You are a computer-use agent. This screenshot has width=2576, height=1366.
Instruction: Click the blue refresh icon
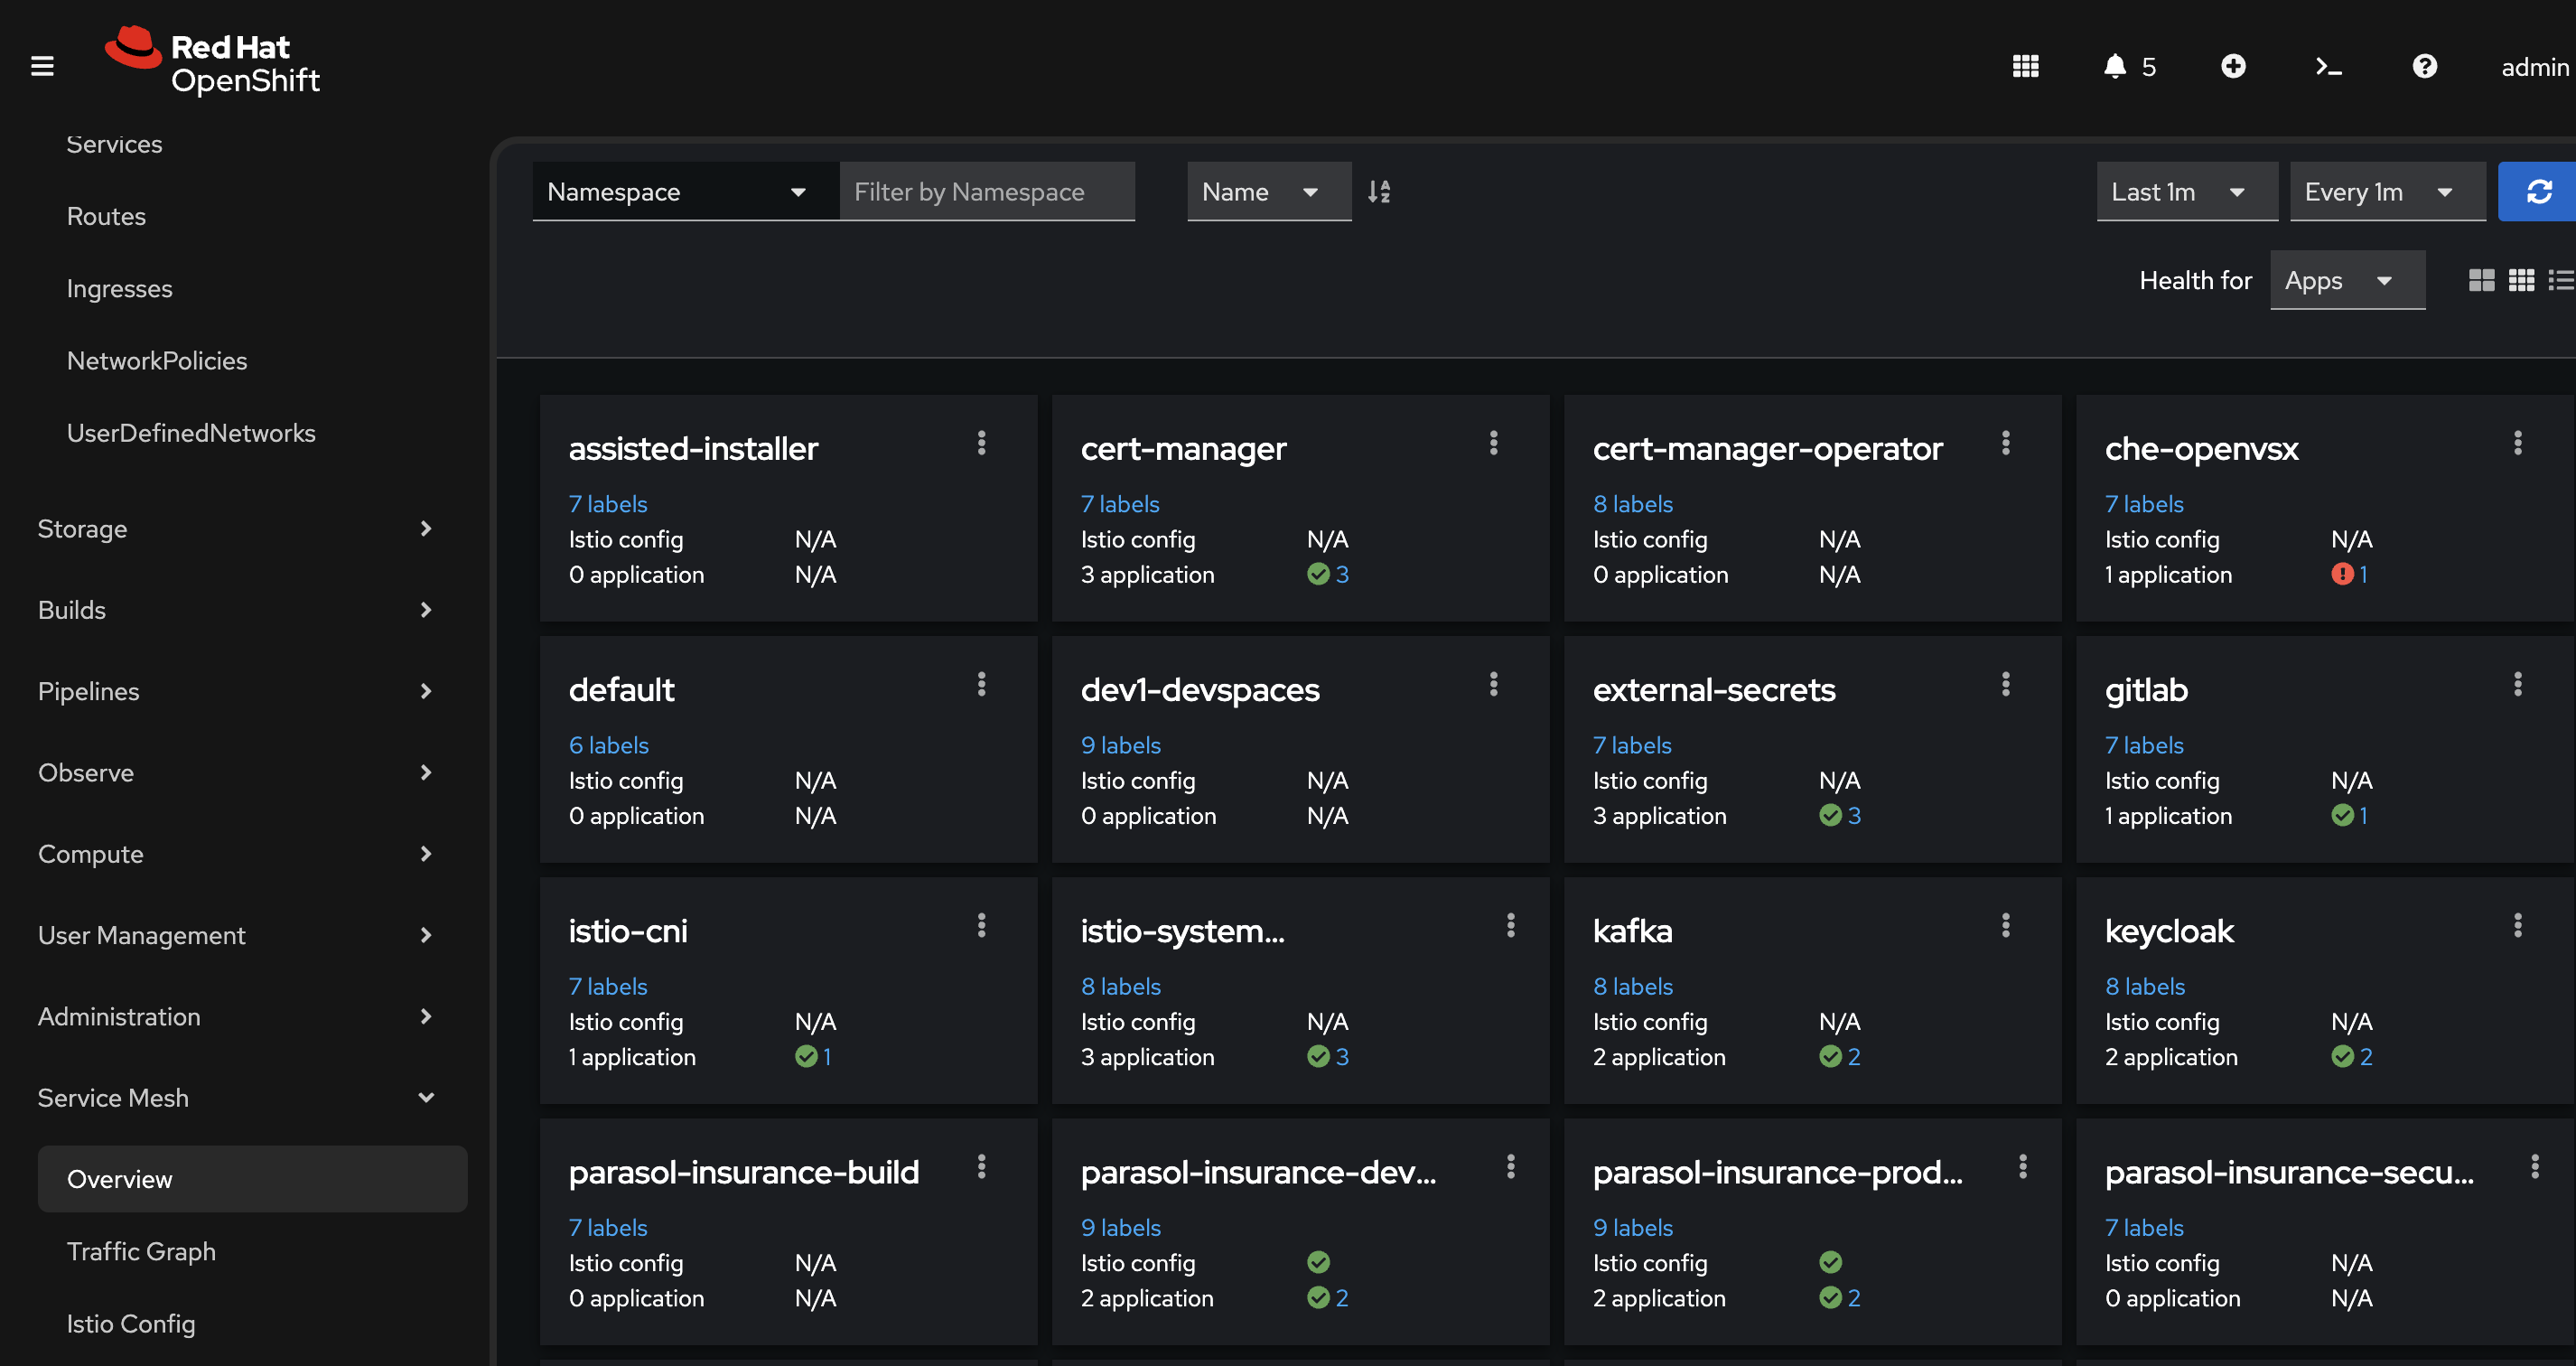[x=2541, y=191]
